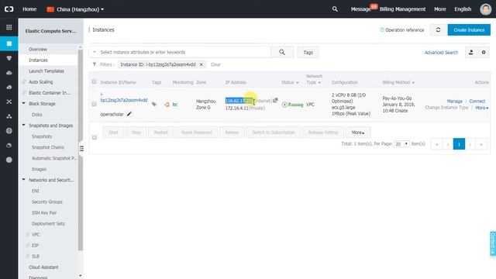This screenshot has width=496, height=279.
Task: Edit tags icon for openscholar instance
Action: tap(154, 104)
